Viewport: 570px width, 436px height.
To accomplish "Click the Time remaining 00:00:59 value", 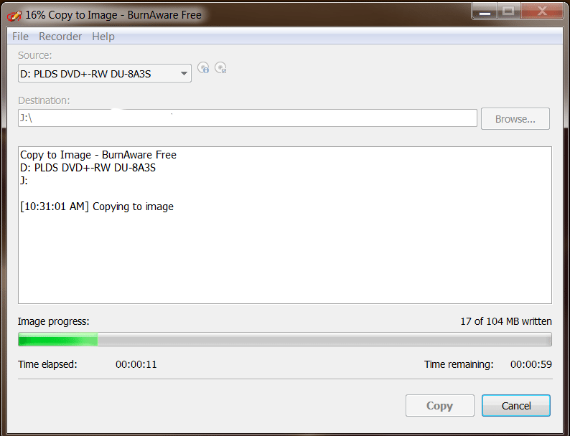I will 531,364.
